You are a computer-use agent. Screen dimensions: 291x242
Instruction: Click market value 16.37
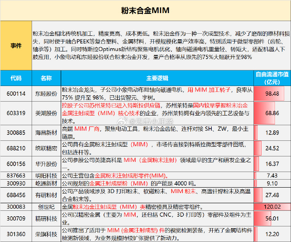pyautogui.click(x=272, y=164)
